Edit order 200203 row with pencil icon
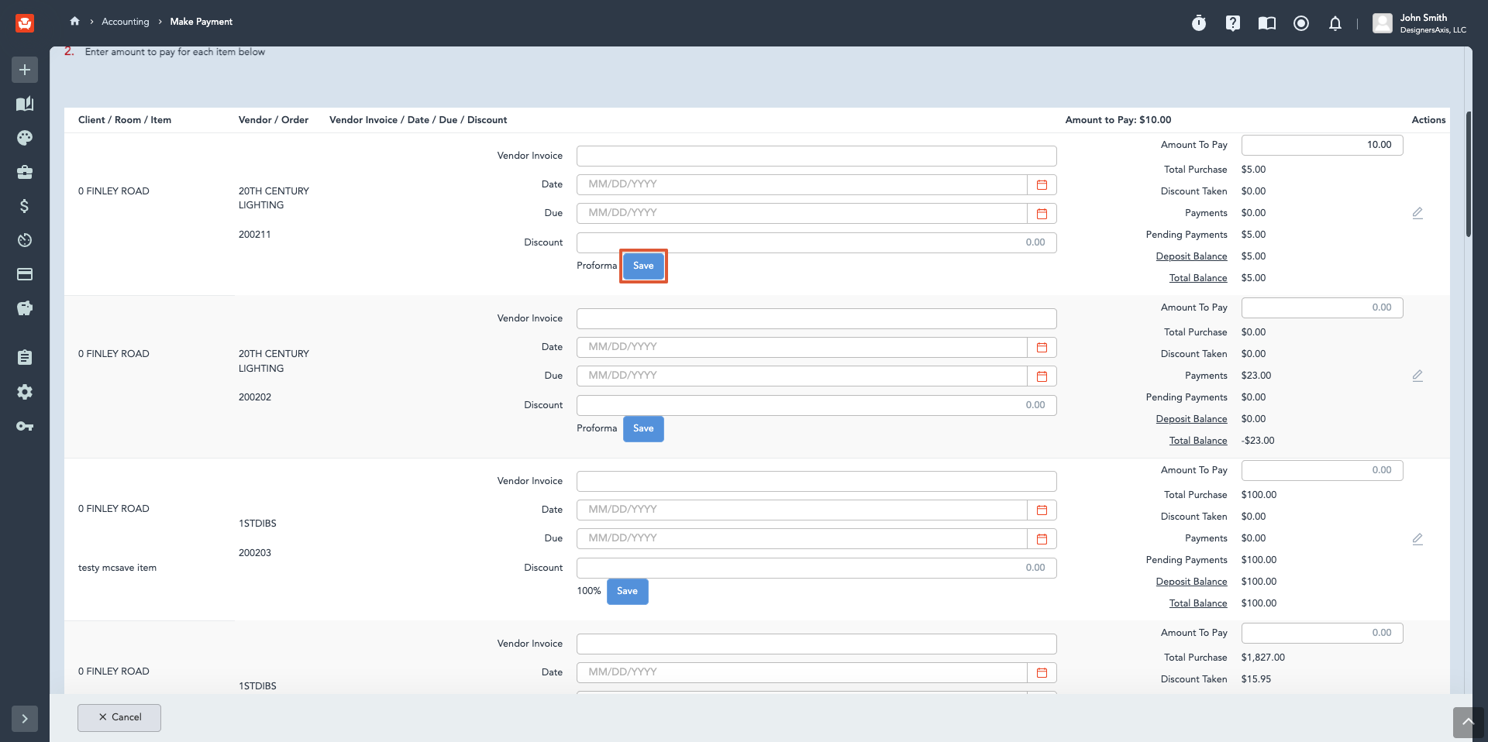Viewport: 1488px width, 742px height. click(1417, 539)
